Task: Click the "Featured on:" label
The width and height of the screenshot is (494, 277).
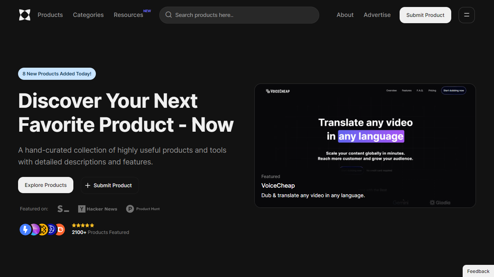Action: point(34,209)
